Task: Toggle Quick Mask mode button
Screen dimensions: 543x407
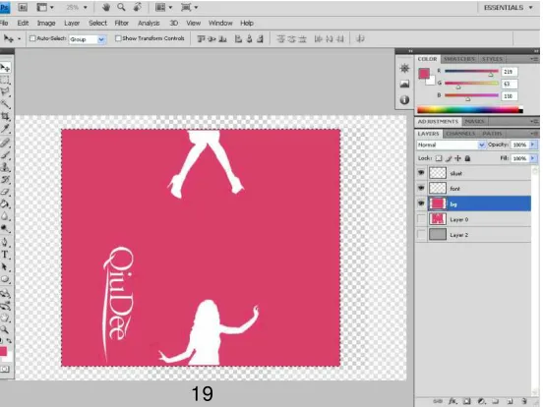Action: point(5,369)
